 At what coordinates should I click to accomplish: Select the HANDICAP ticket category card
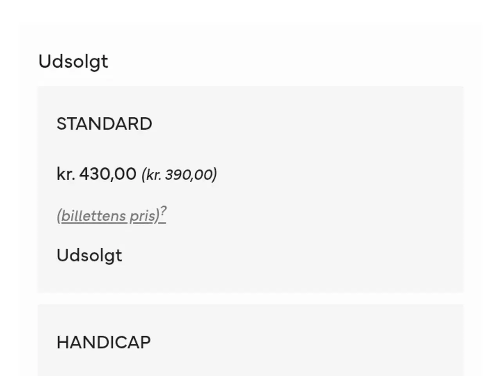click(250, 341)
